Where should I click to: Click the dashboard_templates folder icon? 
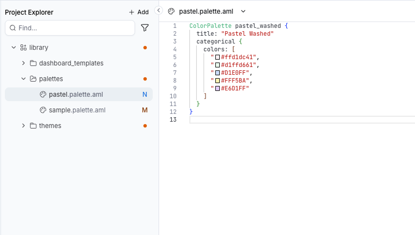(x=33, y=63)
